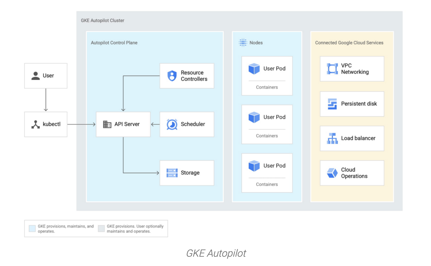Click the Resource Controllers shield icon
Image resolution: width=431 pixels, height=266 pixels.
click(172, 76)
